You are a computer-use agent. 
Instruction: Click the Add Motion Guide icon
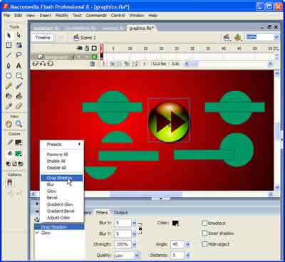point(43,63)
